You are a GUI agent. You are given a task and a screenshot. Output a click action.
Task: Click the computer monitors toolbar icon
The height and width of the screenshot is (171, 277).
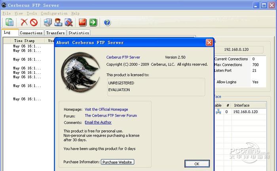pos(48,22)
